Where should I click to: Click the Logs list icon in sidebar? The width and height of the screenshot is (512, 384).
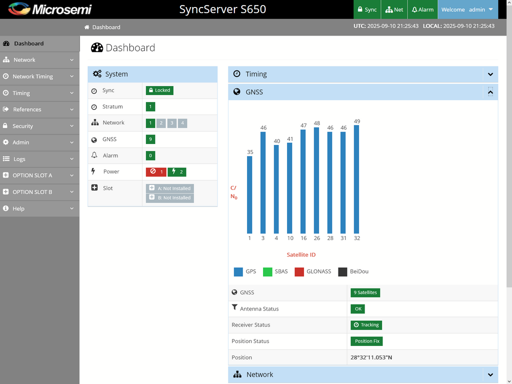6,158
